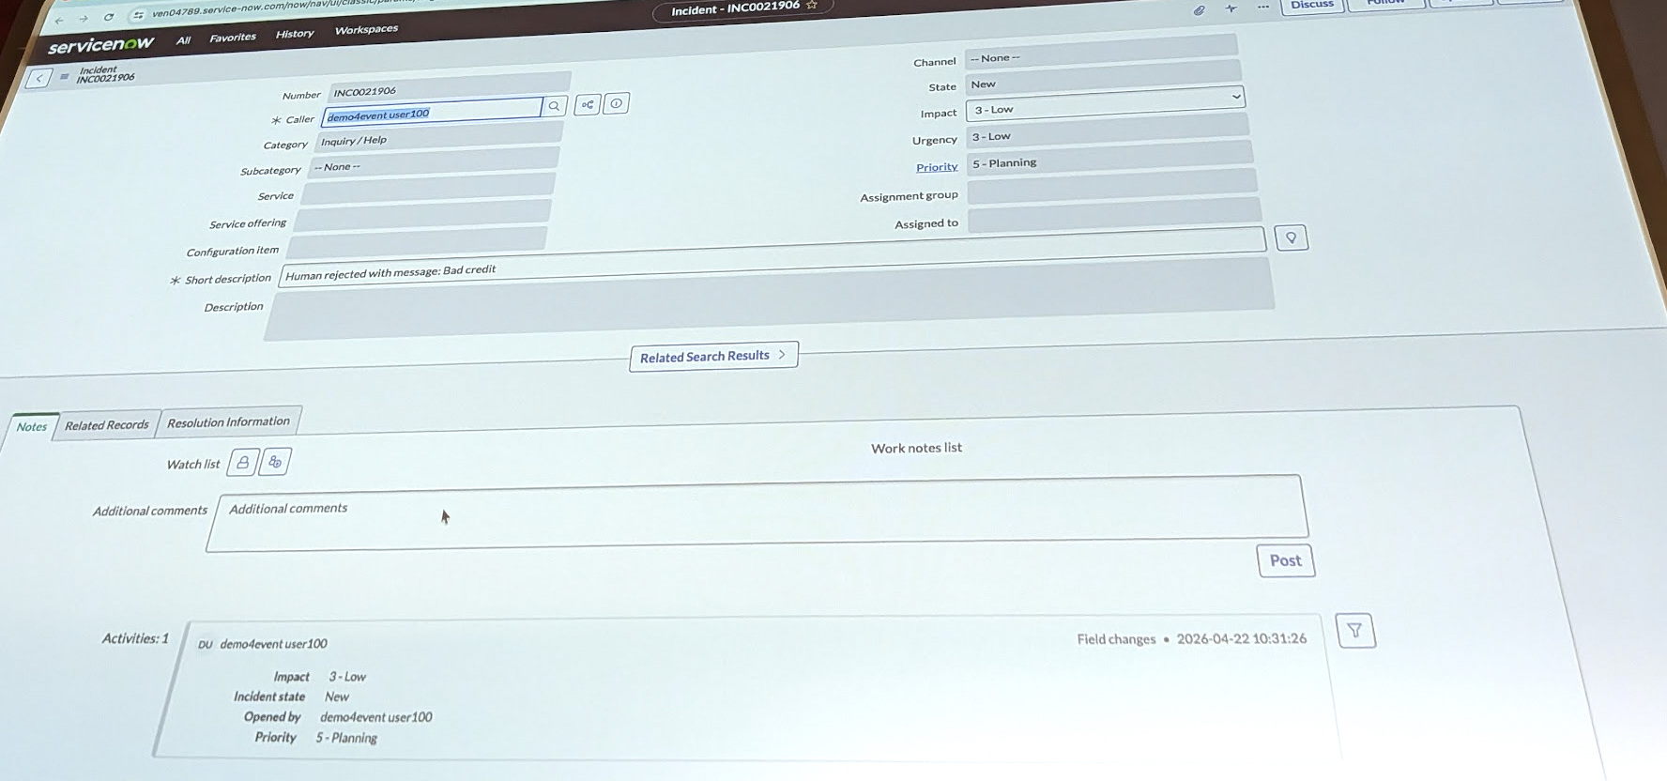1667x781 pixels.
Task: Open the activity filter funnel icon
Action: pos(1354,631)
